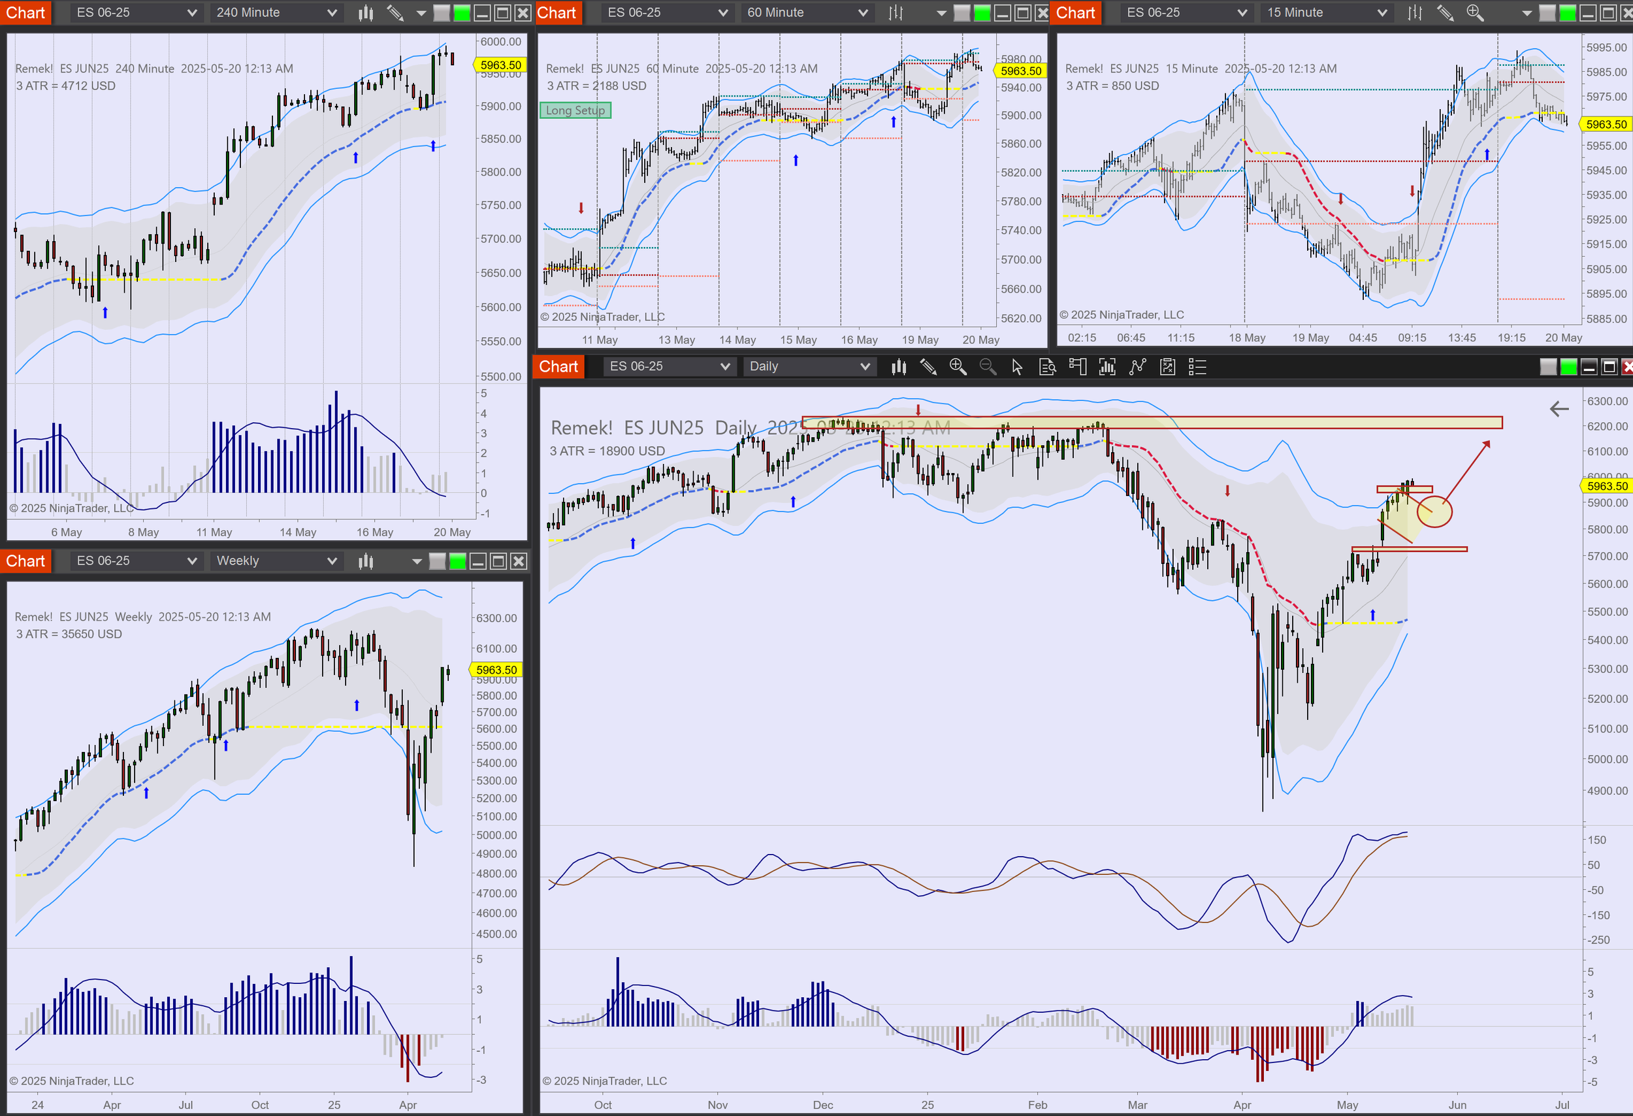
Task: Toggle green link button on Daily chart
Action: (1568, 366)
